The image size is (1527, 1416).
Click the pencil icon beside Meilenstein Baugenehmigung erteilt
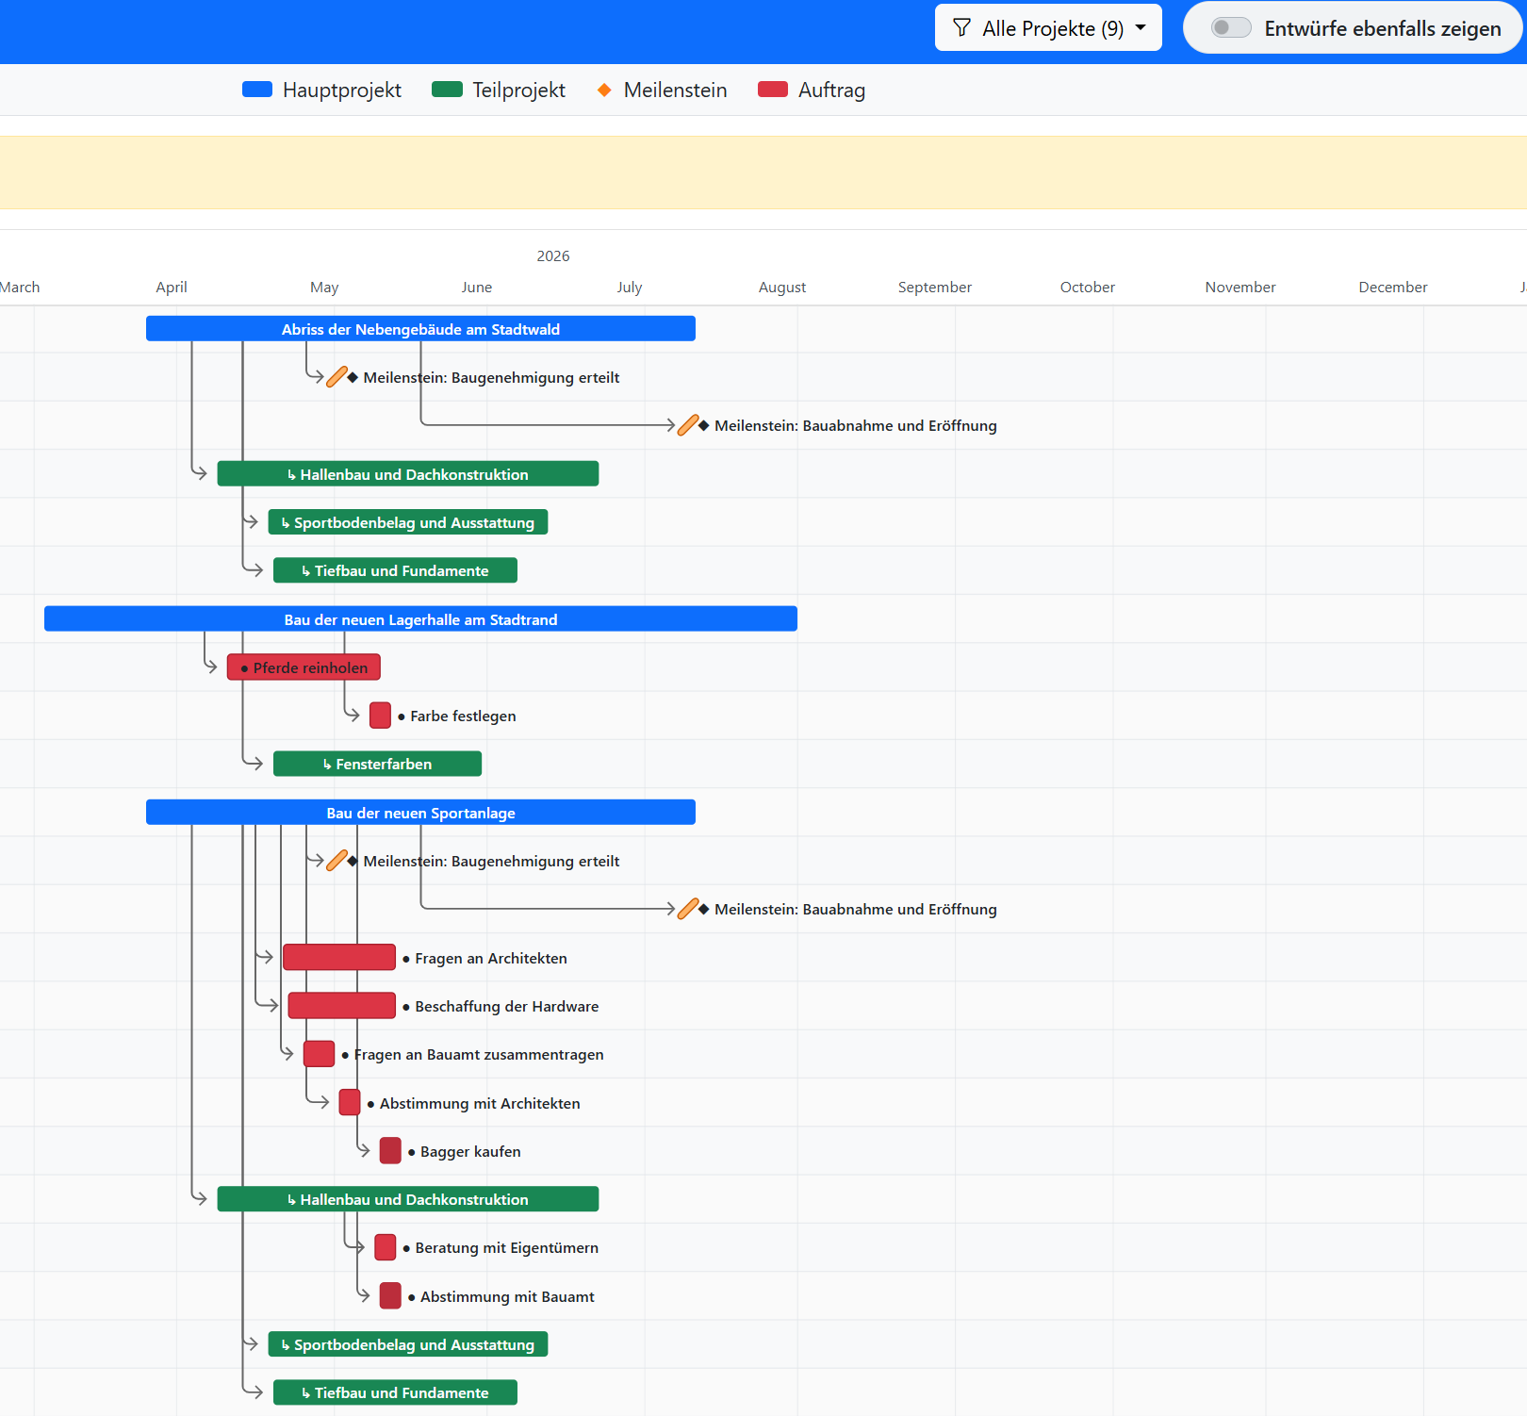337,376
